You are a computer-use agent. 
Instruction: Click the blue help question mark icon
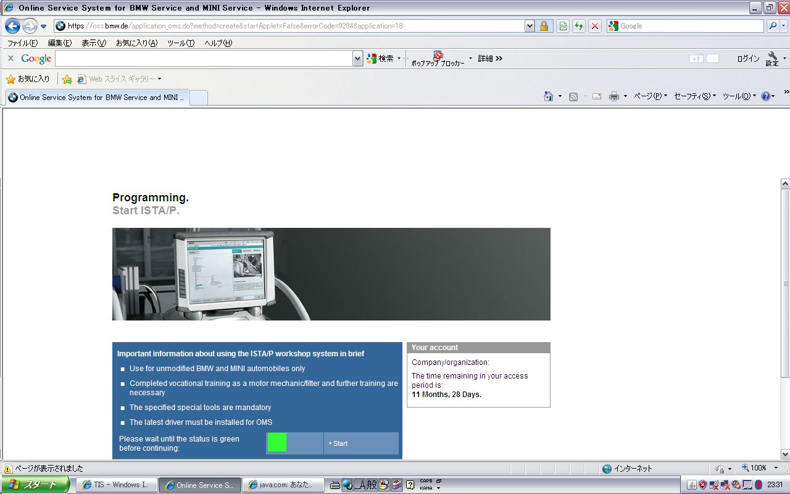coord(766,96)
